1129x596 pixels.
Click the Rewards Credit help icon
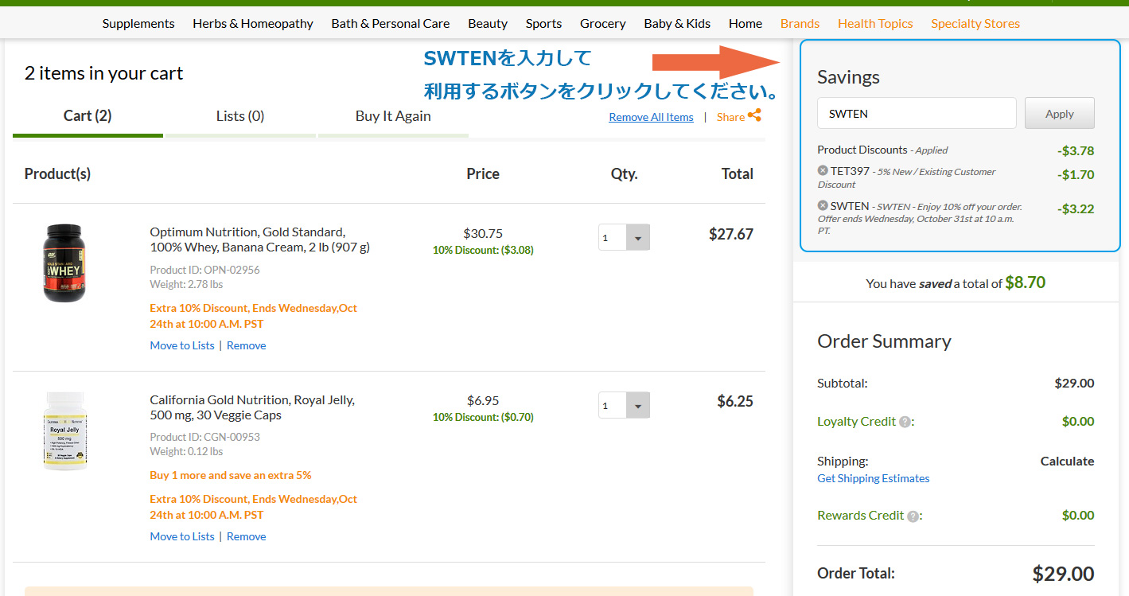coord(913,516)
